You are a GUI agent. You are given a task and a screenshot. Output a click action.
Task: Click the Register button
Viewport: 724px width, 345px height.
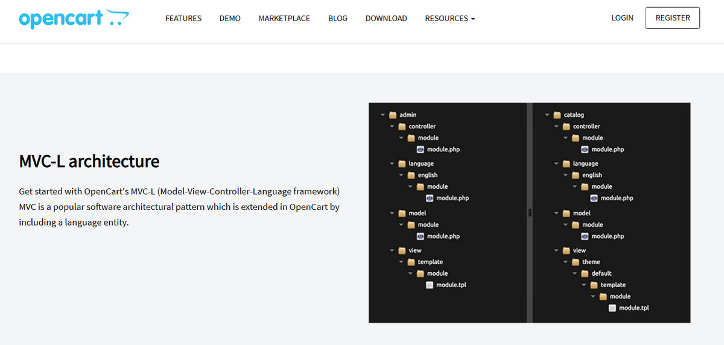point(672,18)
